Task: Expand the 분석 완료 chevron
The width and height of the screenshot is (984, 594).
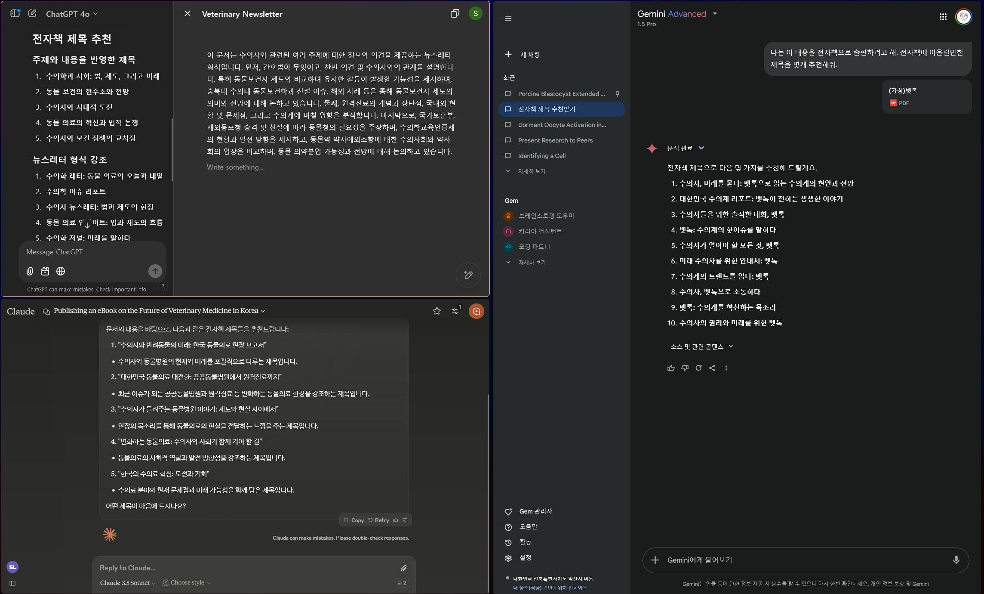Action: click(x=701, y=148)
